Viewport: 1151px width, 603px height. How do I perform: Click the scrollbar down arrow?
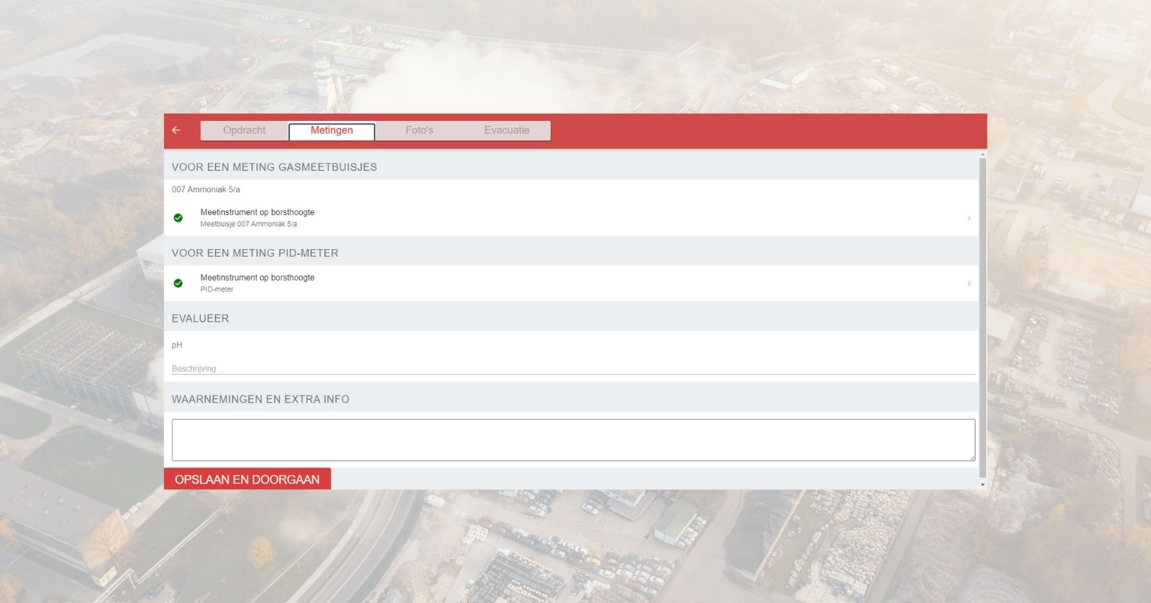tap(983, 485)
